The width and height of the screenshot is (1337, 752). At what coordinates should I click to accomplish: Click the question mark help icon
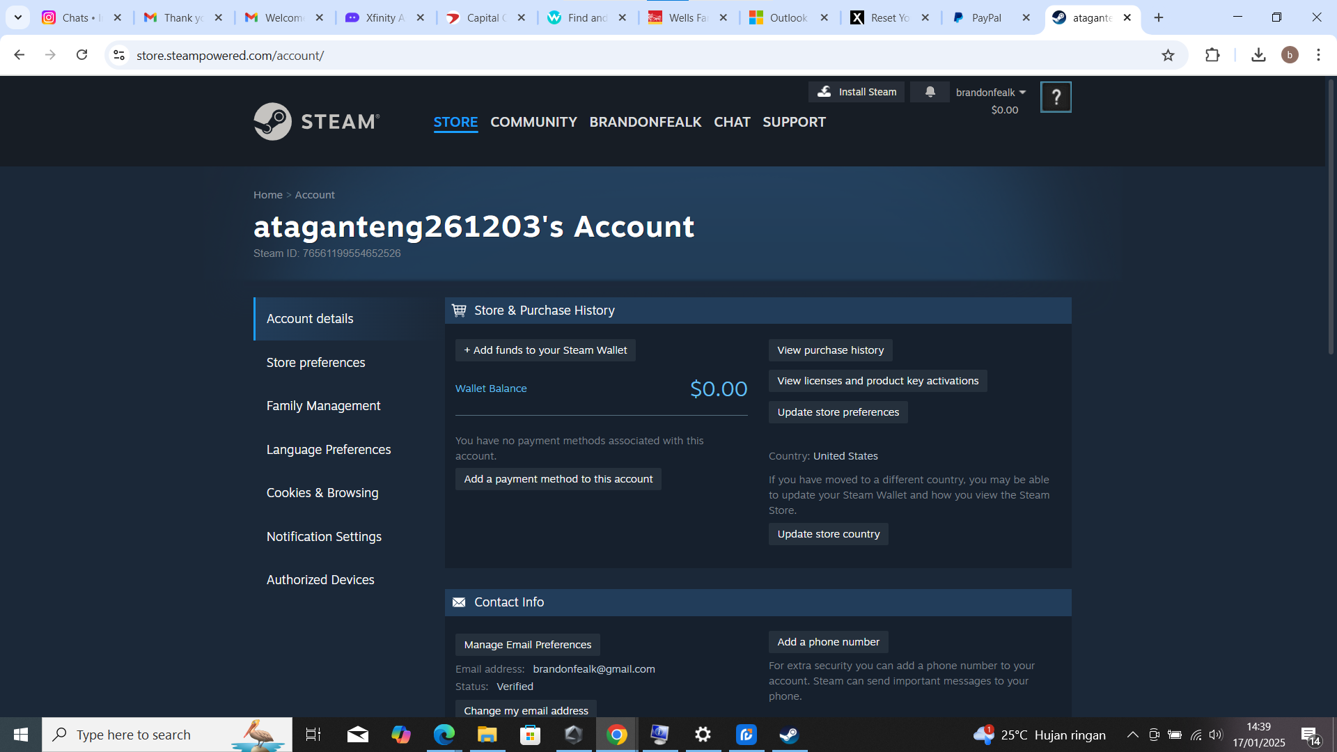click(1056, 97)
